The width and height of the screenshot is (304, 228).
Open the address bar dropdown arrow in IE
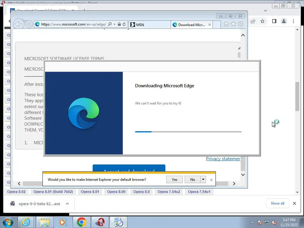pos(114,24)
